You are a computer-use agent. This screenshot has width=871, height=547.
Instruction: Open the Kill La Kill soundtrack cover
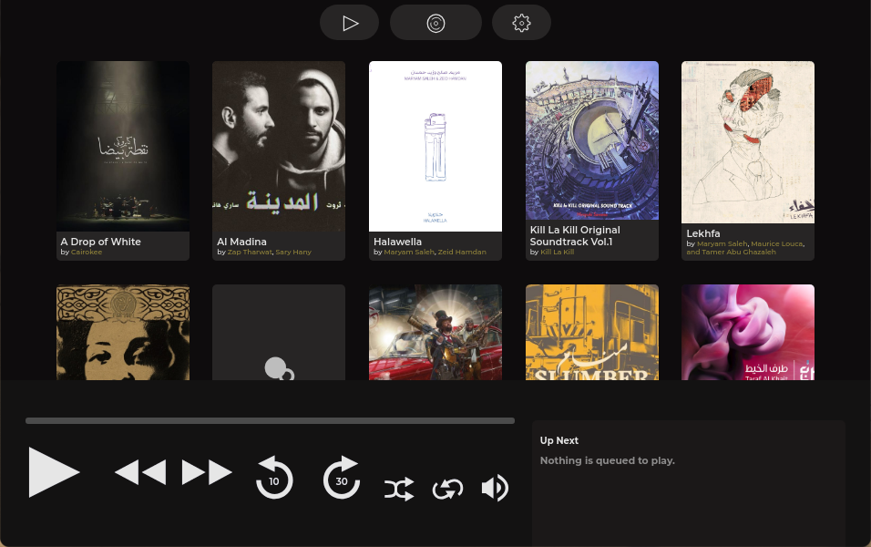click(x=592, y=140)
